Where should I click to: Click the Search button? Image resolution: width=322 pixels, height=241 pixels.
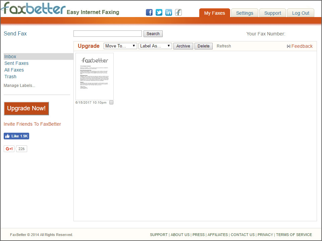click(x=153, y=34)
